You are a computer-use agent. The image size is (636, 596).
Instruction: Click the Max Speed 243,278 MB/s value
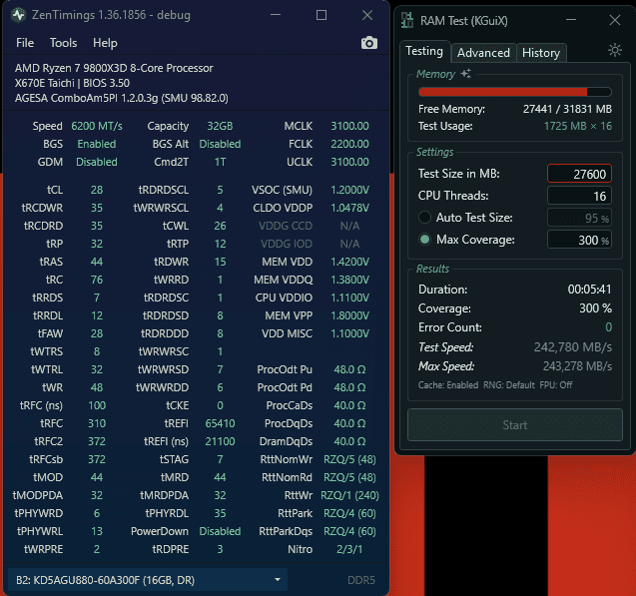click(x=577, y=366)
